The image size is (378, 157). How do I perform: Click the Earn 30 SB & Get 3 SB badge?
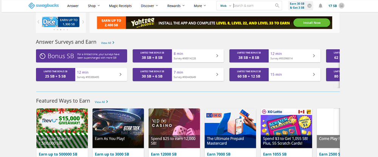(301, 6)
